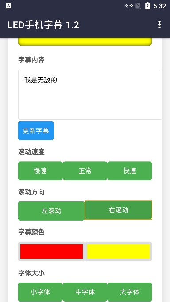Tap the network connection arrows icon
Screen dimensions: 170x302
(x=129, y=6)
